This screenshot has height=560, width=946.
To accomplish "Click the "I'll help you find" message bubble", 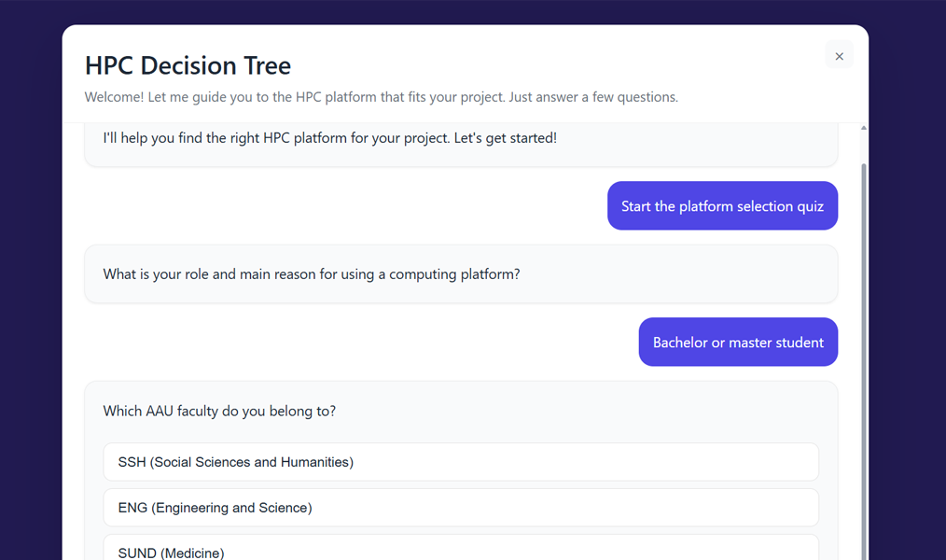I will click(461, 137).
